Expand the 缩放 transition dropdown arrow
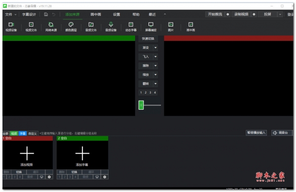Image resolution: width=296 pixels, height=192 pixels. [x=155, y=75]
